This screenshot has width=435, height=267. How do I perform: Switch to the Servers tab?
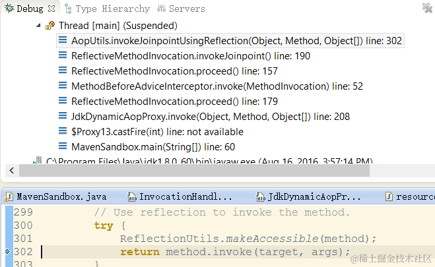point(181,9)
